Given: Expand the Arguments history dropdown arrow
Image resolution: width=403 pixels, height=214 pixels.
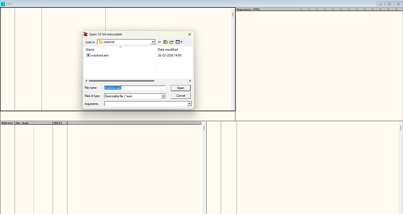Looking at the screenshot, I should click(189, 104).
